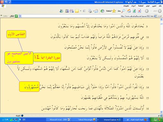Click the Discuss icon with question mark
Image resolution: width=163 pixels, height=122 pixels.
tap(72, 11)
